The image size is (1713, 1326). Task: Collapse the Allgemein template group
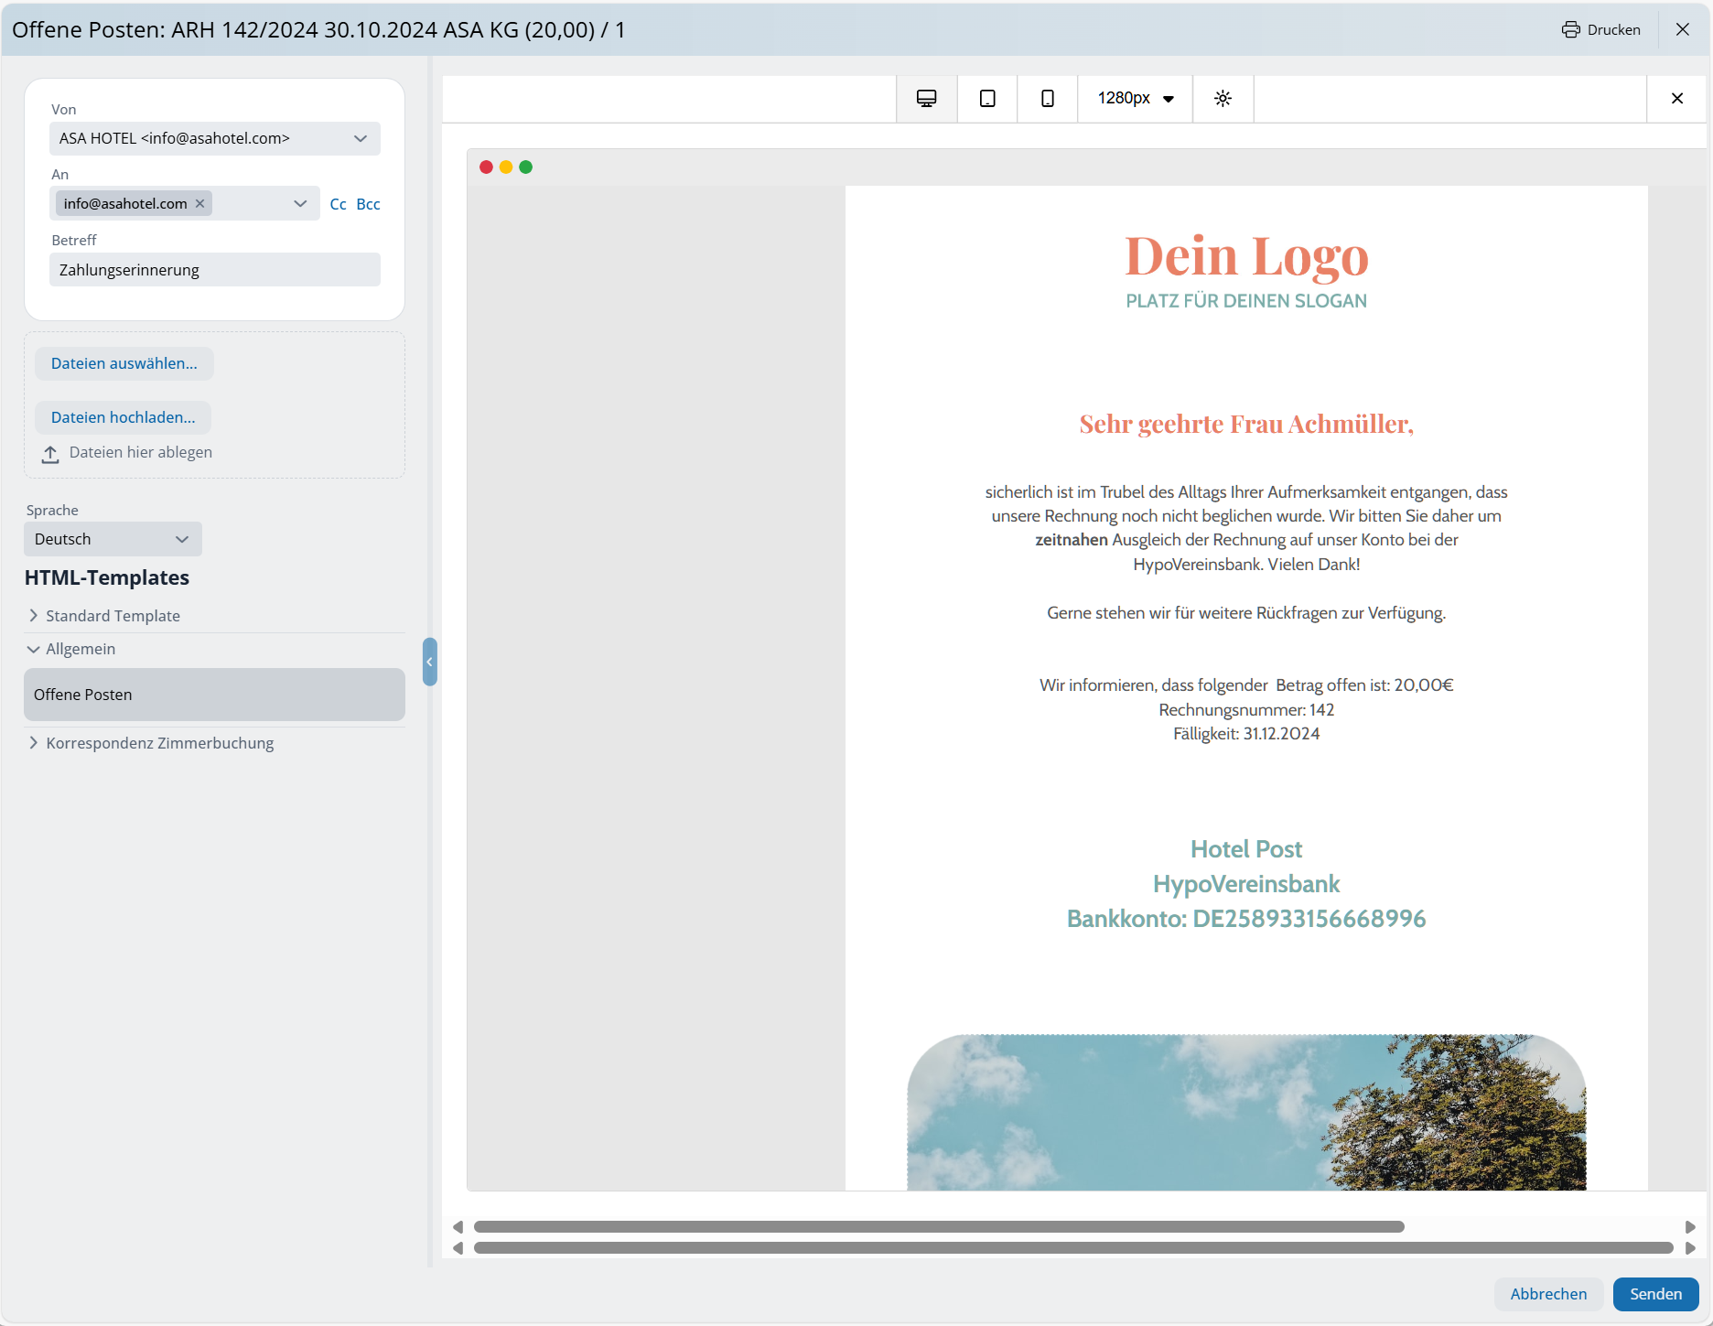click(34, 649)
